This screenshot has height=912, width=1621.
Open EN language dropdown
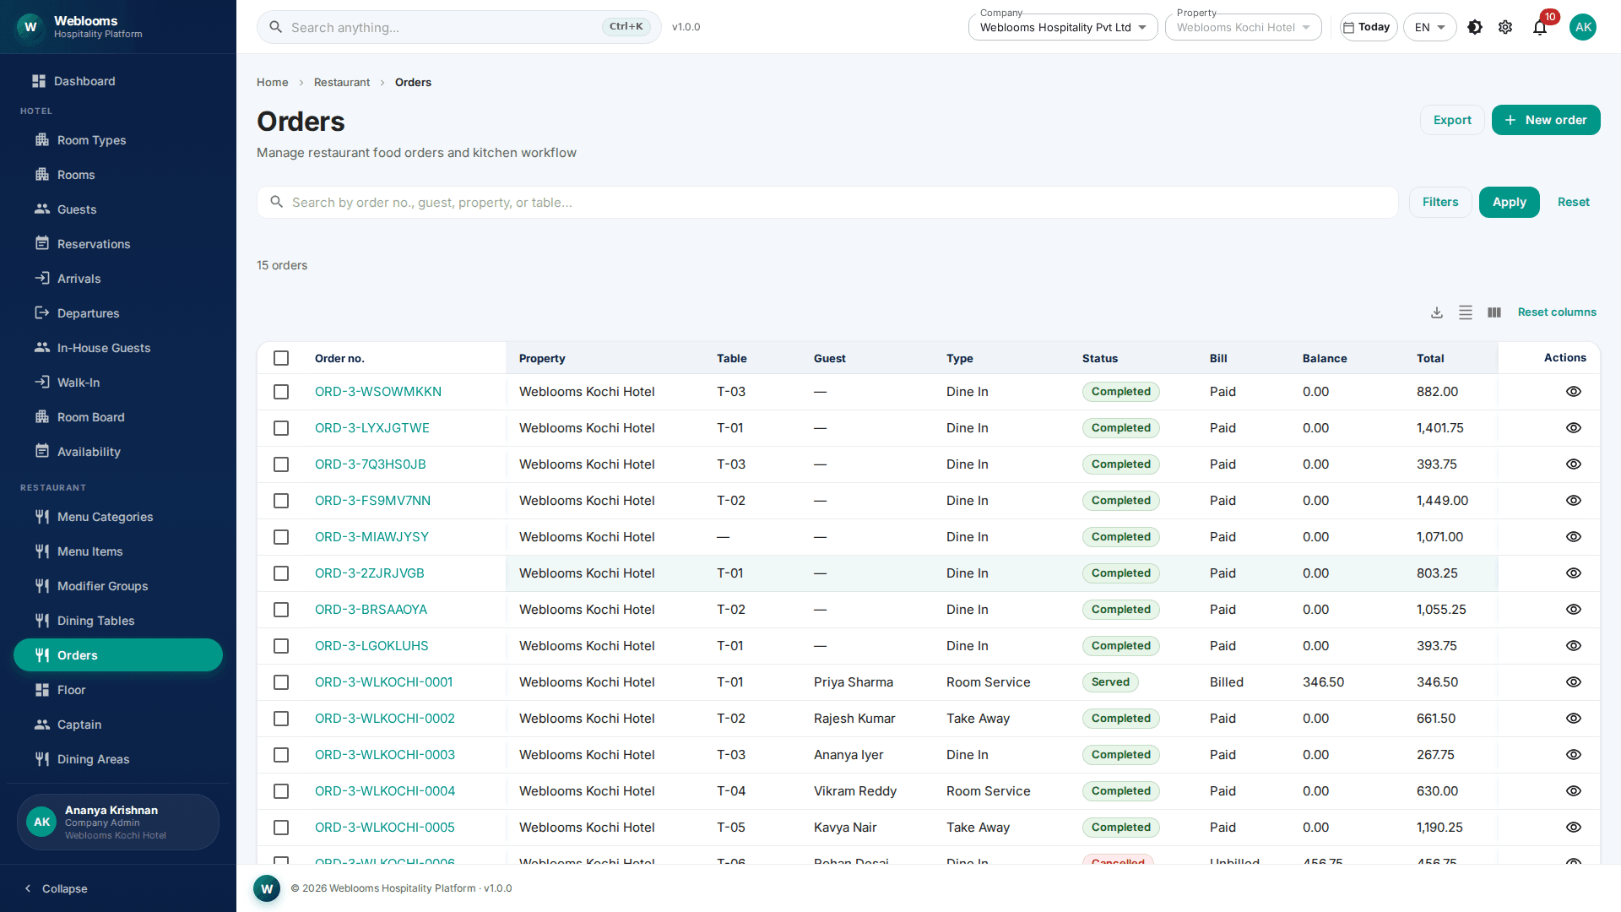(1429, 27)
